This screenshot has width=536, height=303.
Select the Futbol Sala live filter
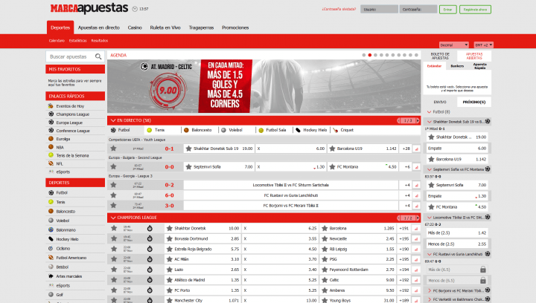tap(272, 130)
